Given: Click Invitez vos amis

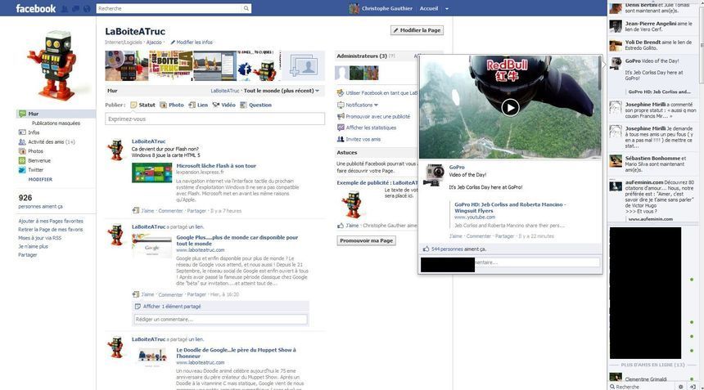Looking at the screenshot, I should pos(359,140).
